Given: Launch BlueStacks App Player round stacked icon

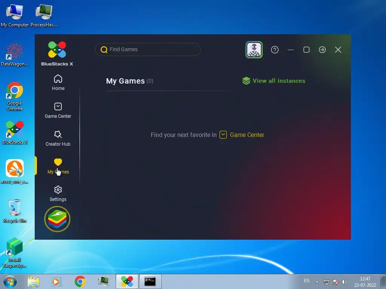Looking at the screenshot, I should point(57,219).
